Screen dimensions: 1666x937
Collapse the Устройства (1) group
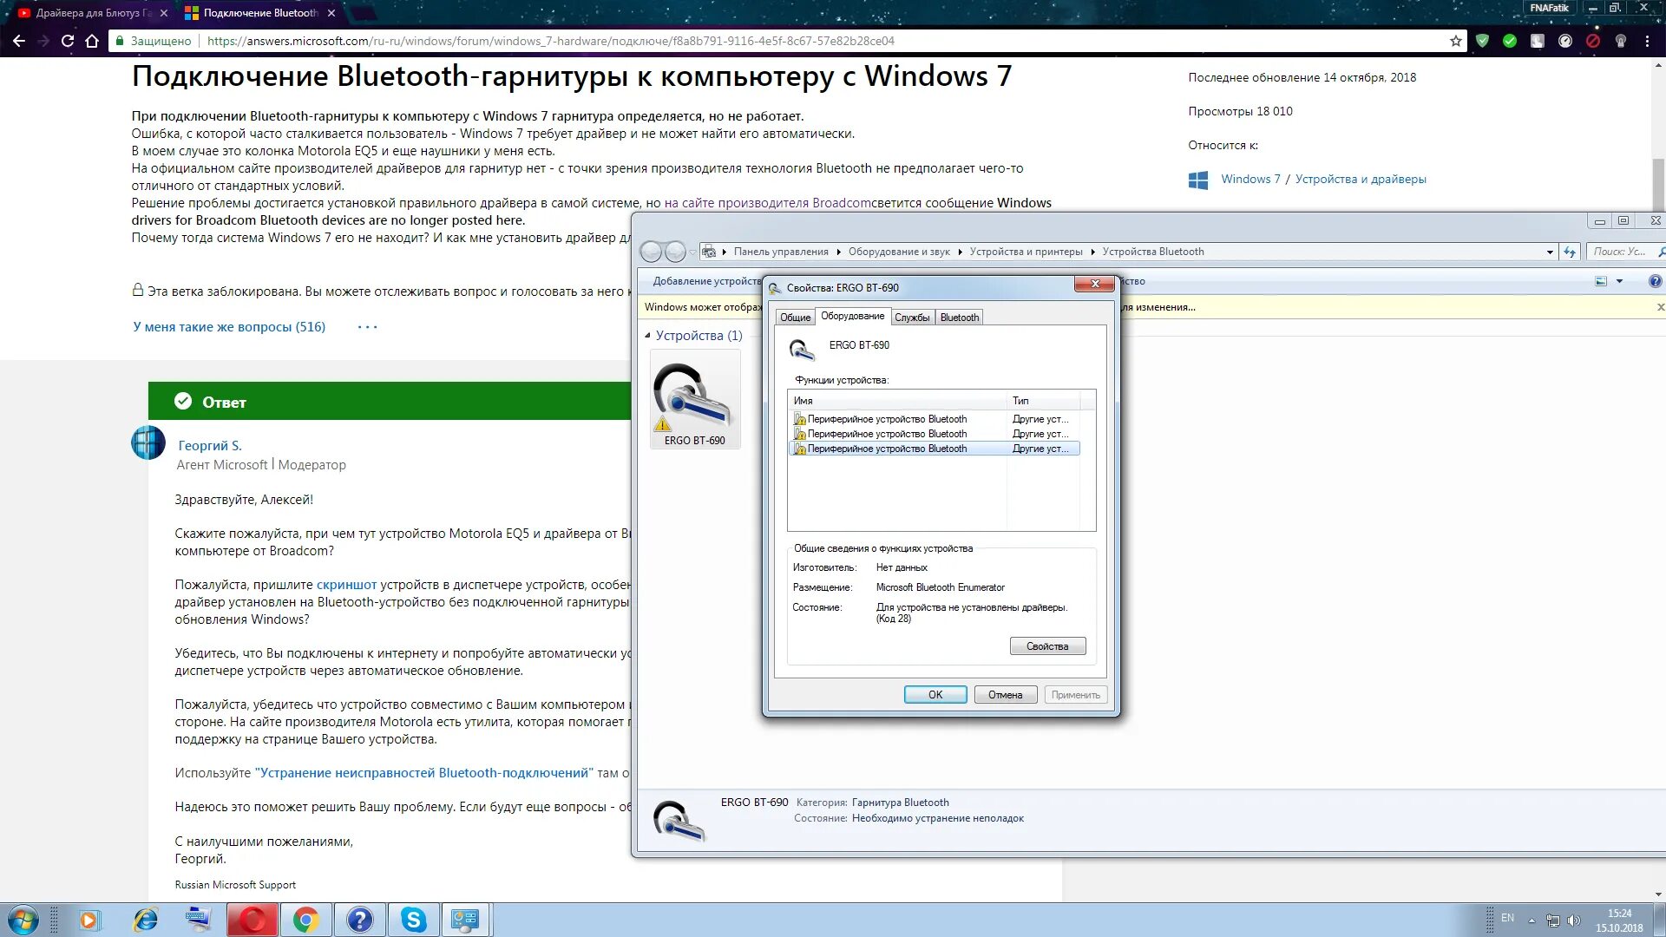click(647, 336)
